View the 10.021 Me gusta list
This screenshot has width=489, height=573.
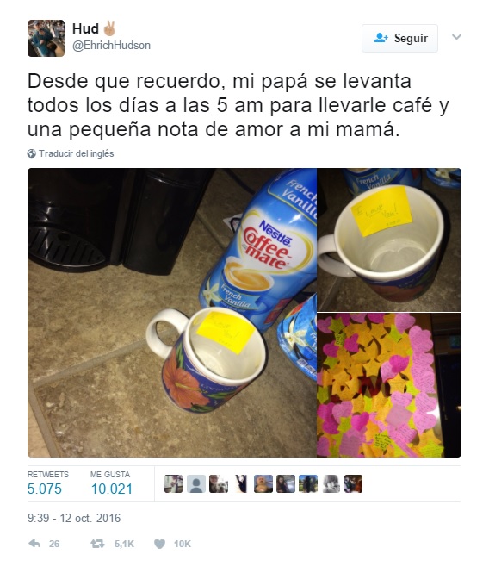coord(111,484)
